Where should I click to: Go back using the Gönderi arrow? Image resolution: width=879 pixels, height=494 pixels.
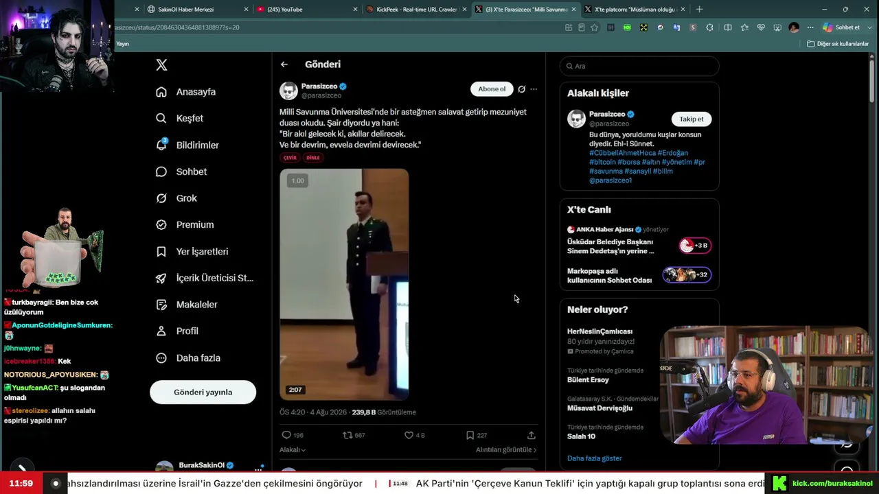[x=284, y=64]
